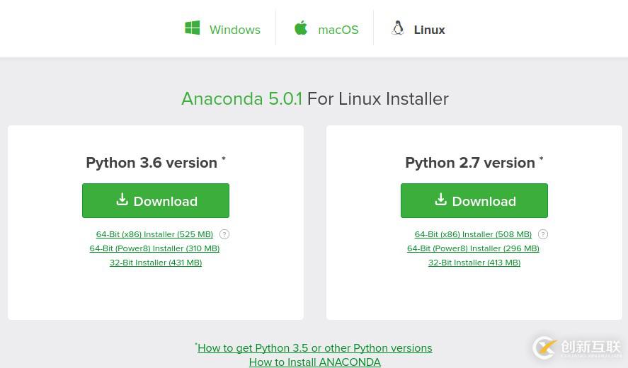
Task: Open 64-Bit (x86) Installer (508 MB) link
Action: 473,234
